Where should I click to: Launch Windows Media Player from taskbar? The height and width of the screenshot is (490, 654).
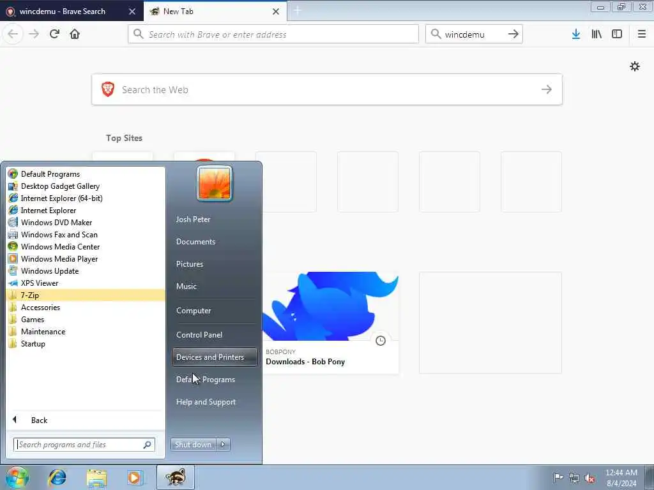[x=135, y=477]
